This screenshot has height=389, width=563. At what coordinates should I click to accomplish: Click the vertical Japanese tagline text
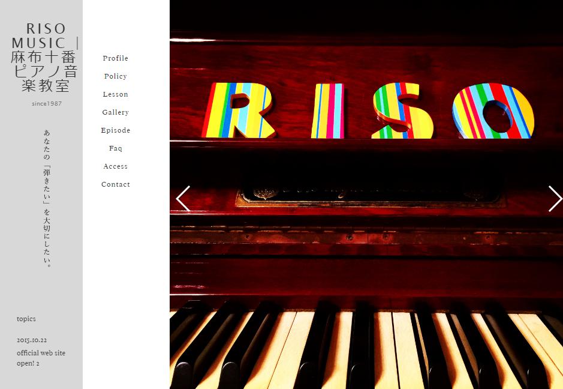(47, 198)
